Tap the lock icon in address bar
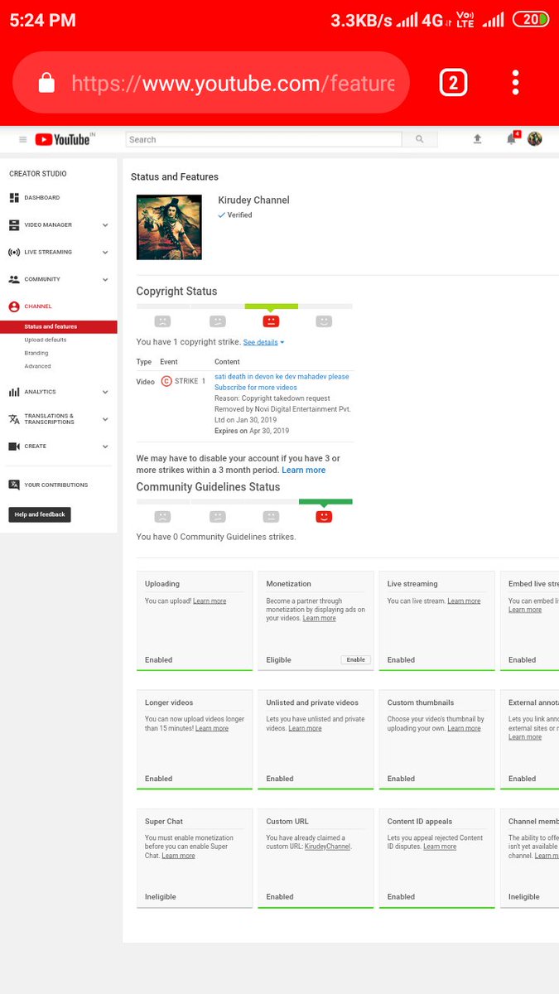 tap(46, 83)
